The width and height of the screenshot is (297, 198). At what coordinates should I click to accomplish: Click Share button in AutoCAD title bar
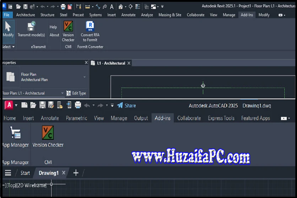pyautogui.click(x=126, y=106)
